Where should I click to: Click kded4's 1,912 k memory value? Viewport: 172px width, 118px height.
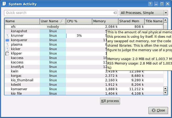111,85
